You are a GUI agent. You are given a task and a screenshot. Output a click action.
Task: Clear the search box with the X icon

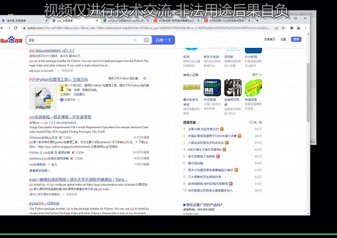[135, 40]
